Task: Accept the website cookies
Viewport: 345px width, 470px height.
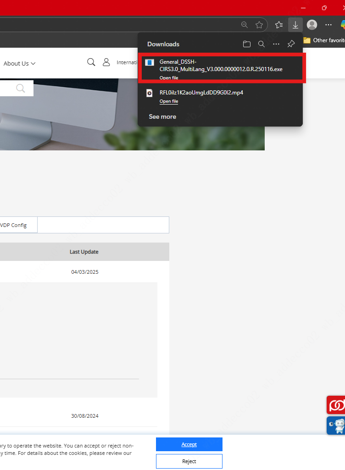Action: tap(189, 444)
